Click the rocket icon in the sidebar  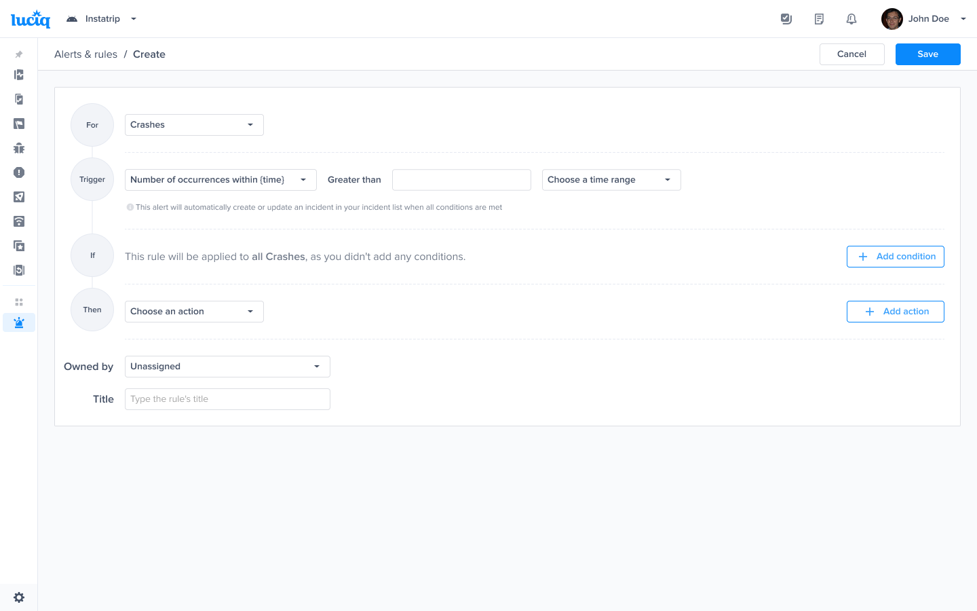[x=19, y=197]
